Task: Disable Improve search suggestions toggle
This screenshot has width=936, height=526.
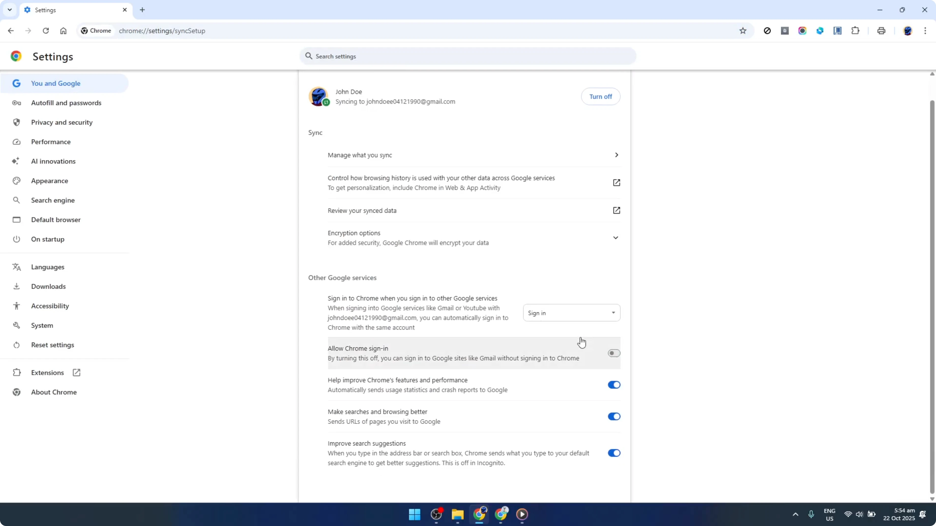Action: click(x=614, y=453)
